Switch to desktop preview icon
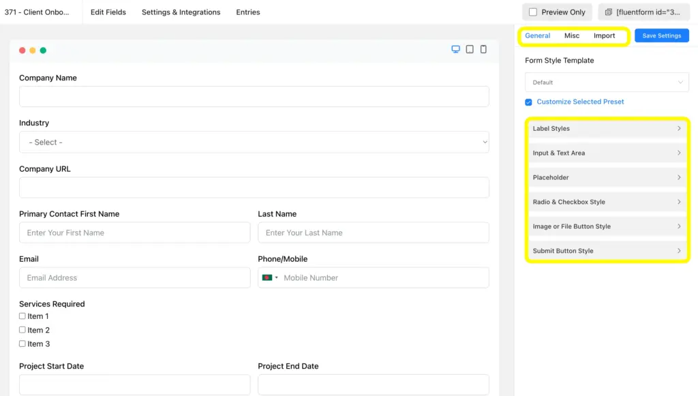This screenshot has width=698, height=396. 455,49
